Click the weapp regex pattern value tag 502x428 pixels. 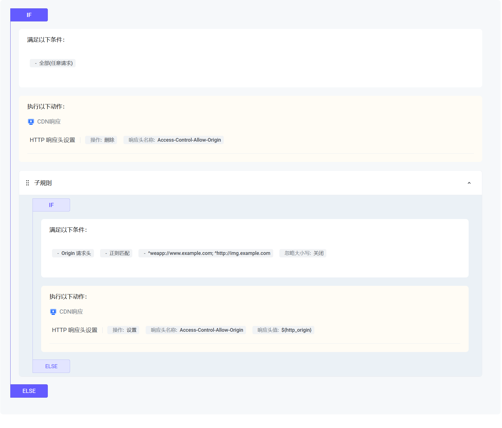coord(206,253)
